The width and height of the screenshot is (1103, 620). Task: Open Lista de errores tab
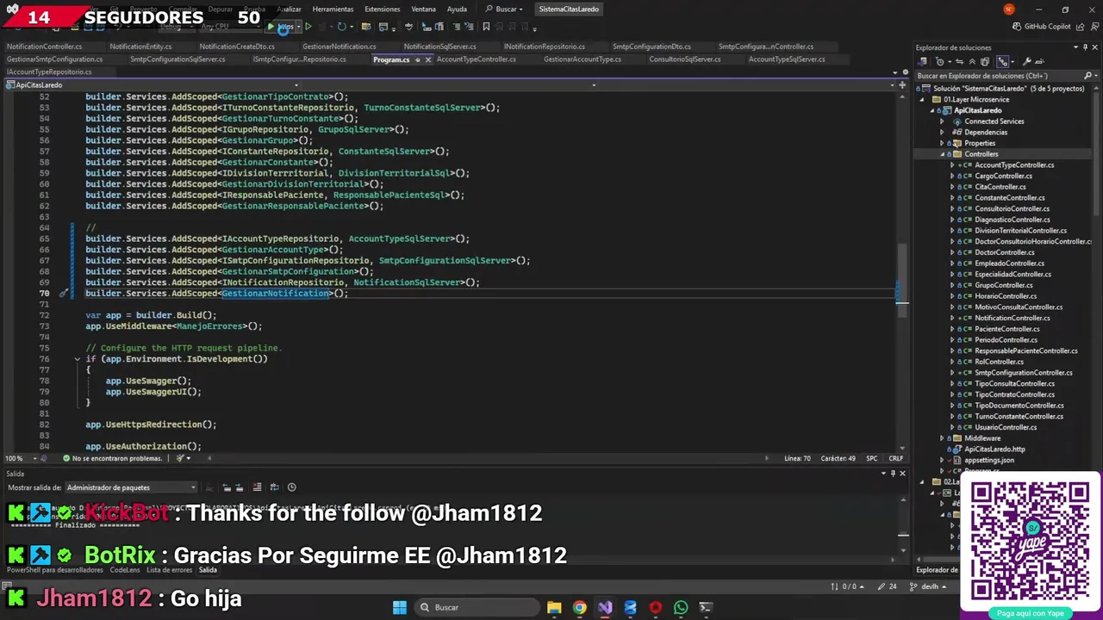[x=169, y=570]
